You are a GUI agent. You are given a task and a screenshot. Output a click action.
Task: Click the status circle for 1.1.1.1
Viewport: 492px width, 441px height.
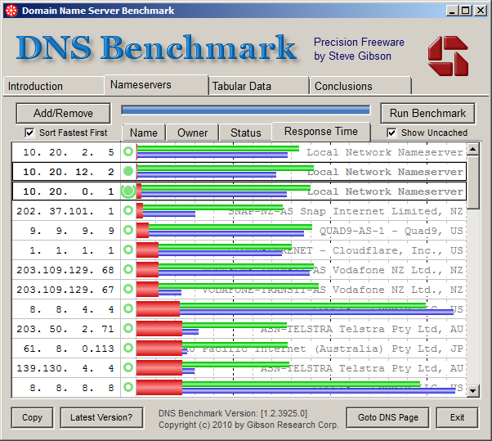click(128, 250)
